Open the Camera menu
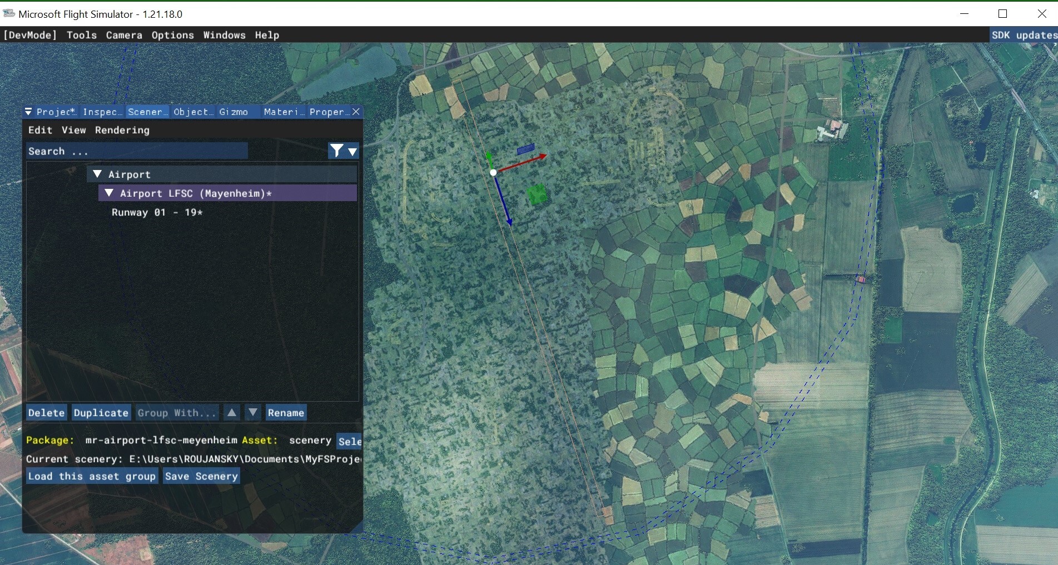This screenshot has width=1058, height=565. point(124,35)
